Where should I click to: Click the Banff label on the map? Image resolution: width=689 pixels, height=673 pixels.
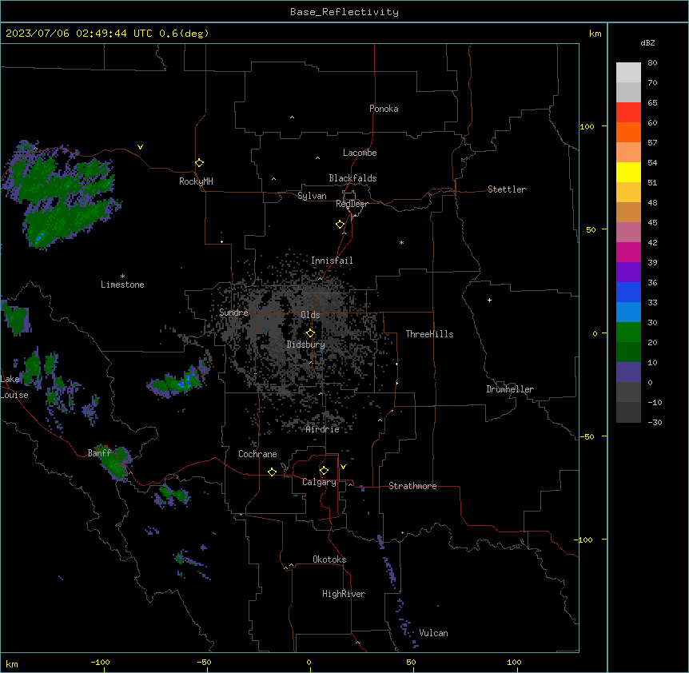99,453
